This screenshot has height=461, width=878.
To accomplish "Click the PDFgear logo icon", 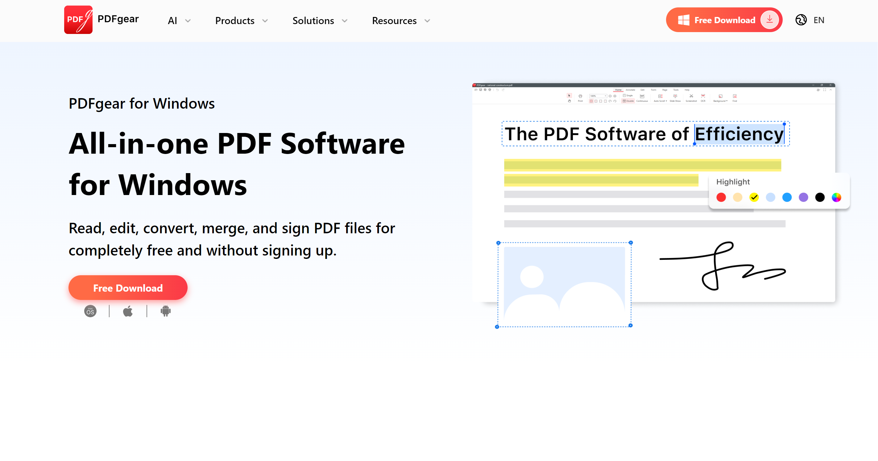I will (x=78, y=19).
